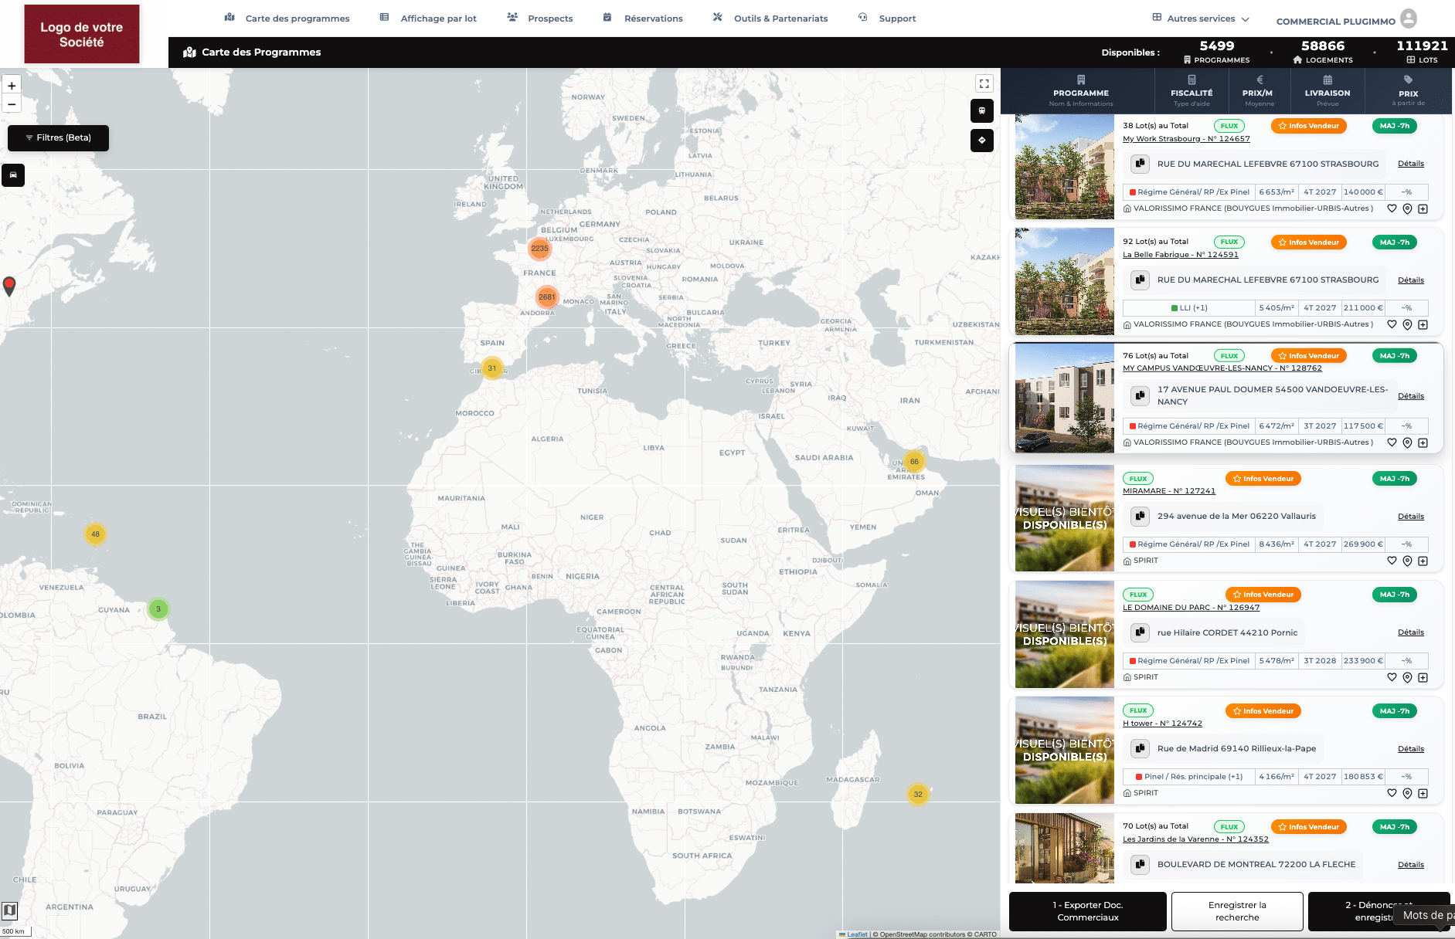Zoom out on the map
The height and width of the screenshot is (939, 1455).
click(x=12, y=104)
